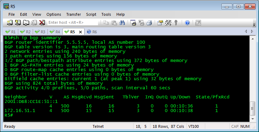The height and width of the screenshot is (132, 259).
Task: Click the uptime 00:10:36 value
Action: click(x=182, y=106)
